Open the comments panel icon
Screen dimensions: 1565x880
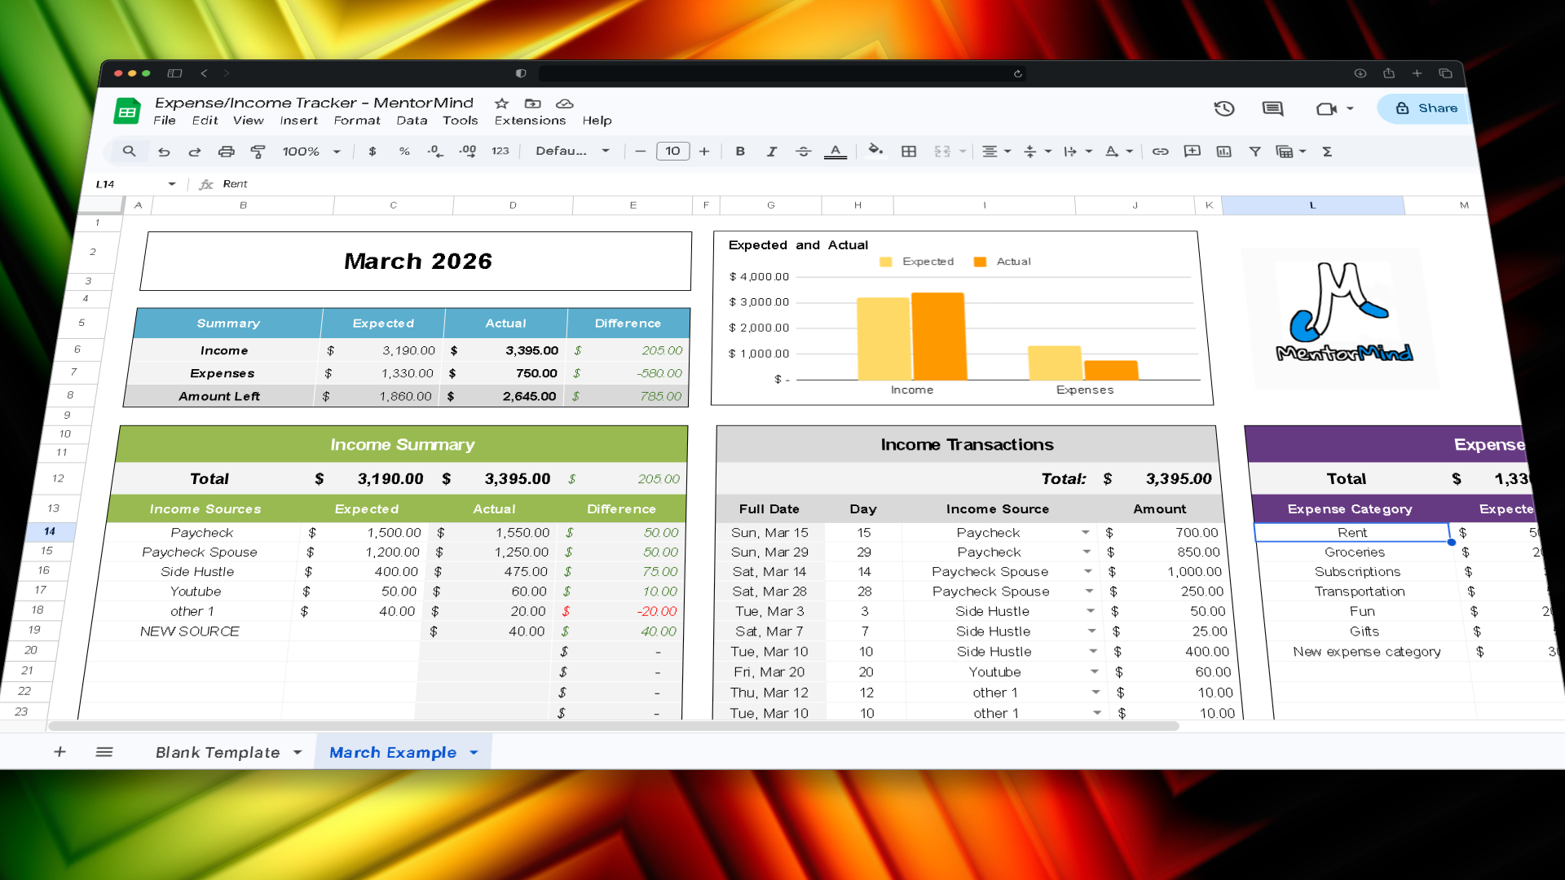1272,108
